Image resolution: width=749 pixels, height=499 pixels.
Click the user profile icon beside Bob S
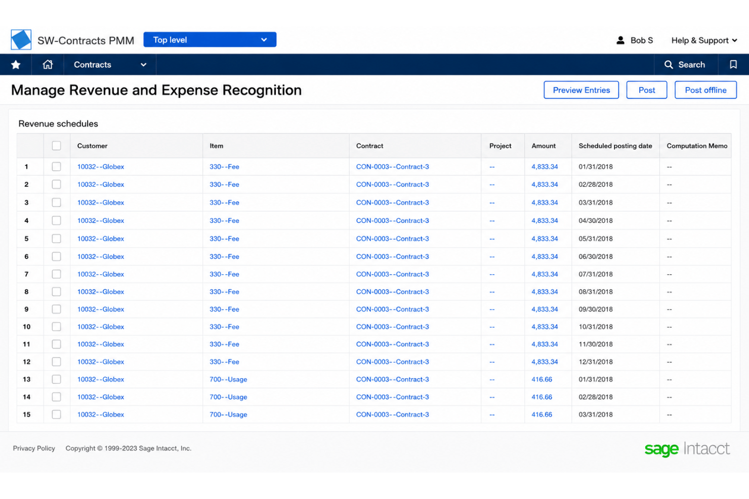tap(620, 40)
